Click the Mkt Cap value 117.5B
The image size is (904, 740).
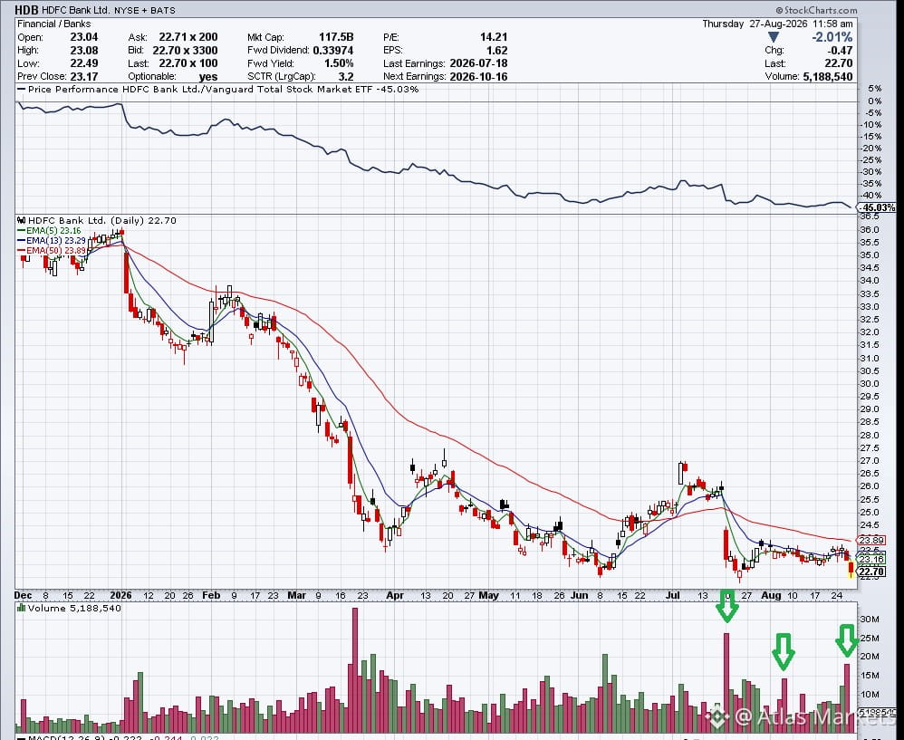(x=335, y=37)
